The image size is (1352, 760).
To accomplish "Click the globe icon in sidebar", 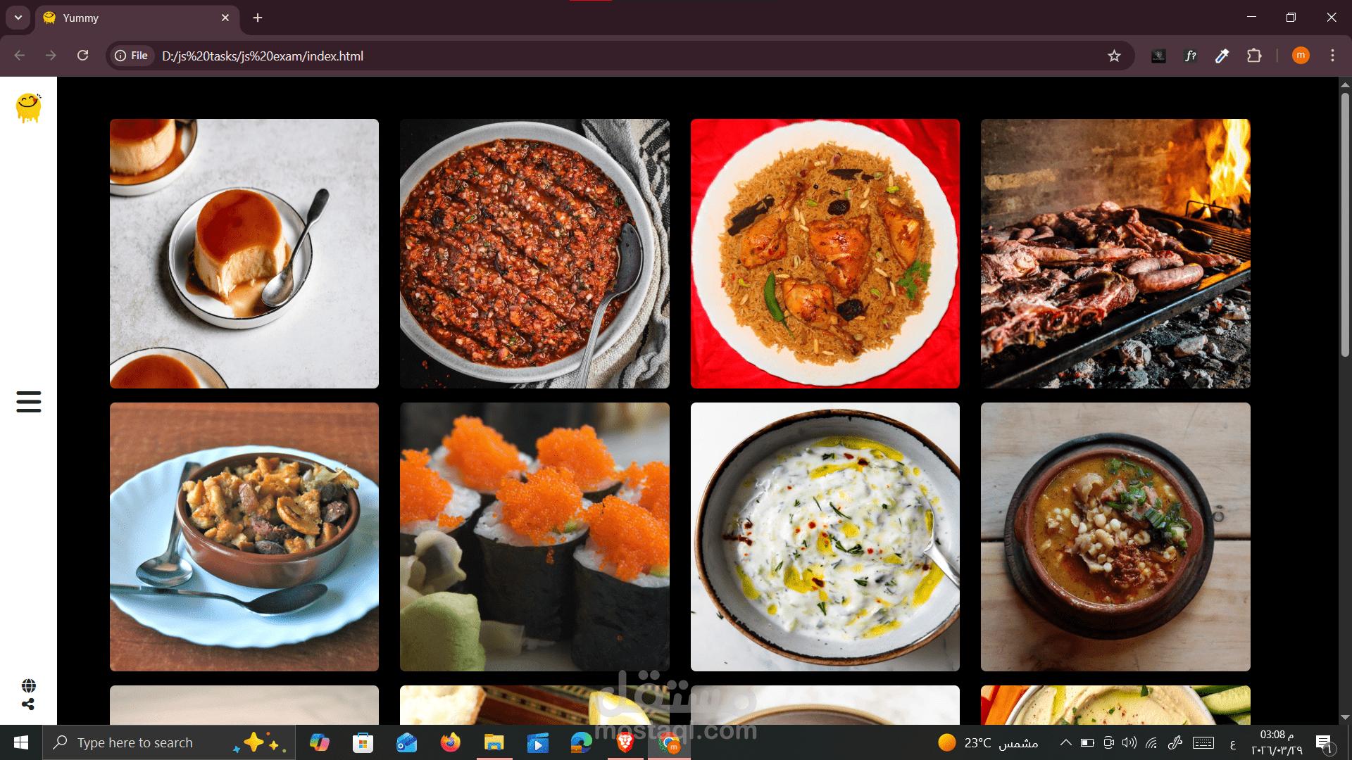I will (28, 685).
